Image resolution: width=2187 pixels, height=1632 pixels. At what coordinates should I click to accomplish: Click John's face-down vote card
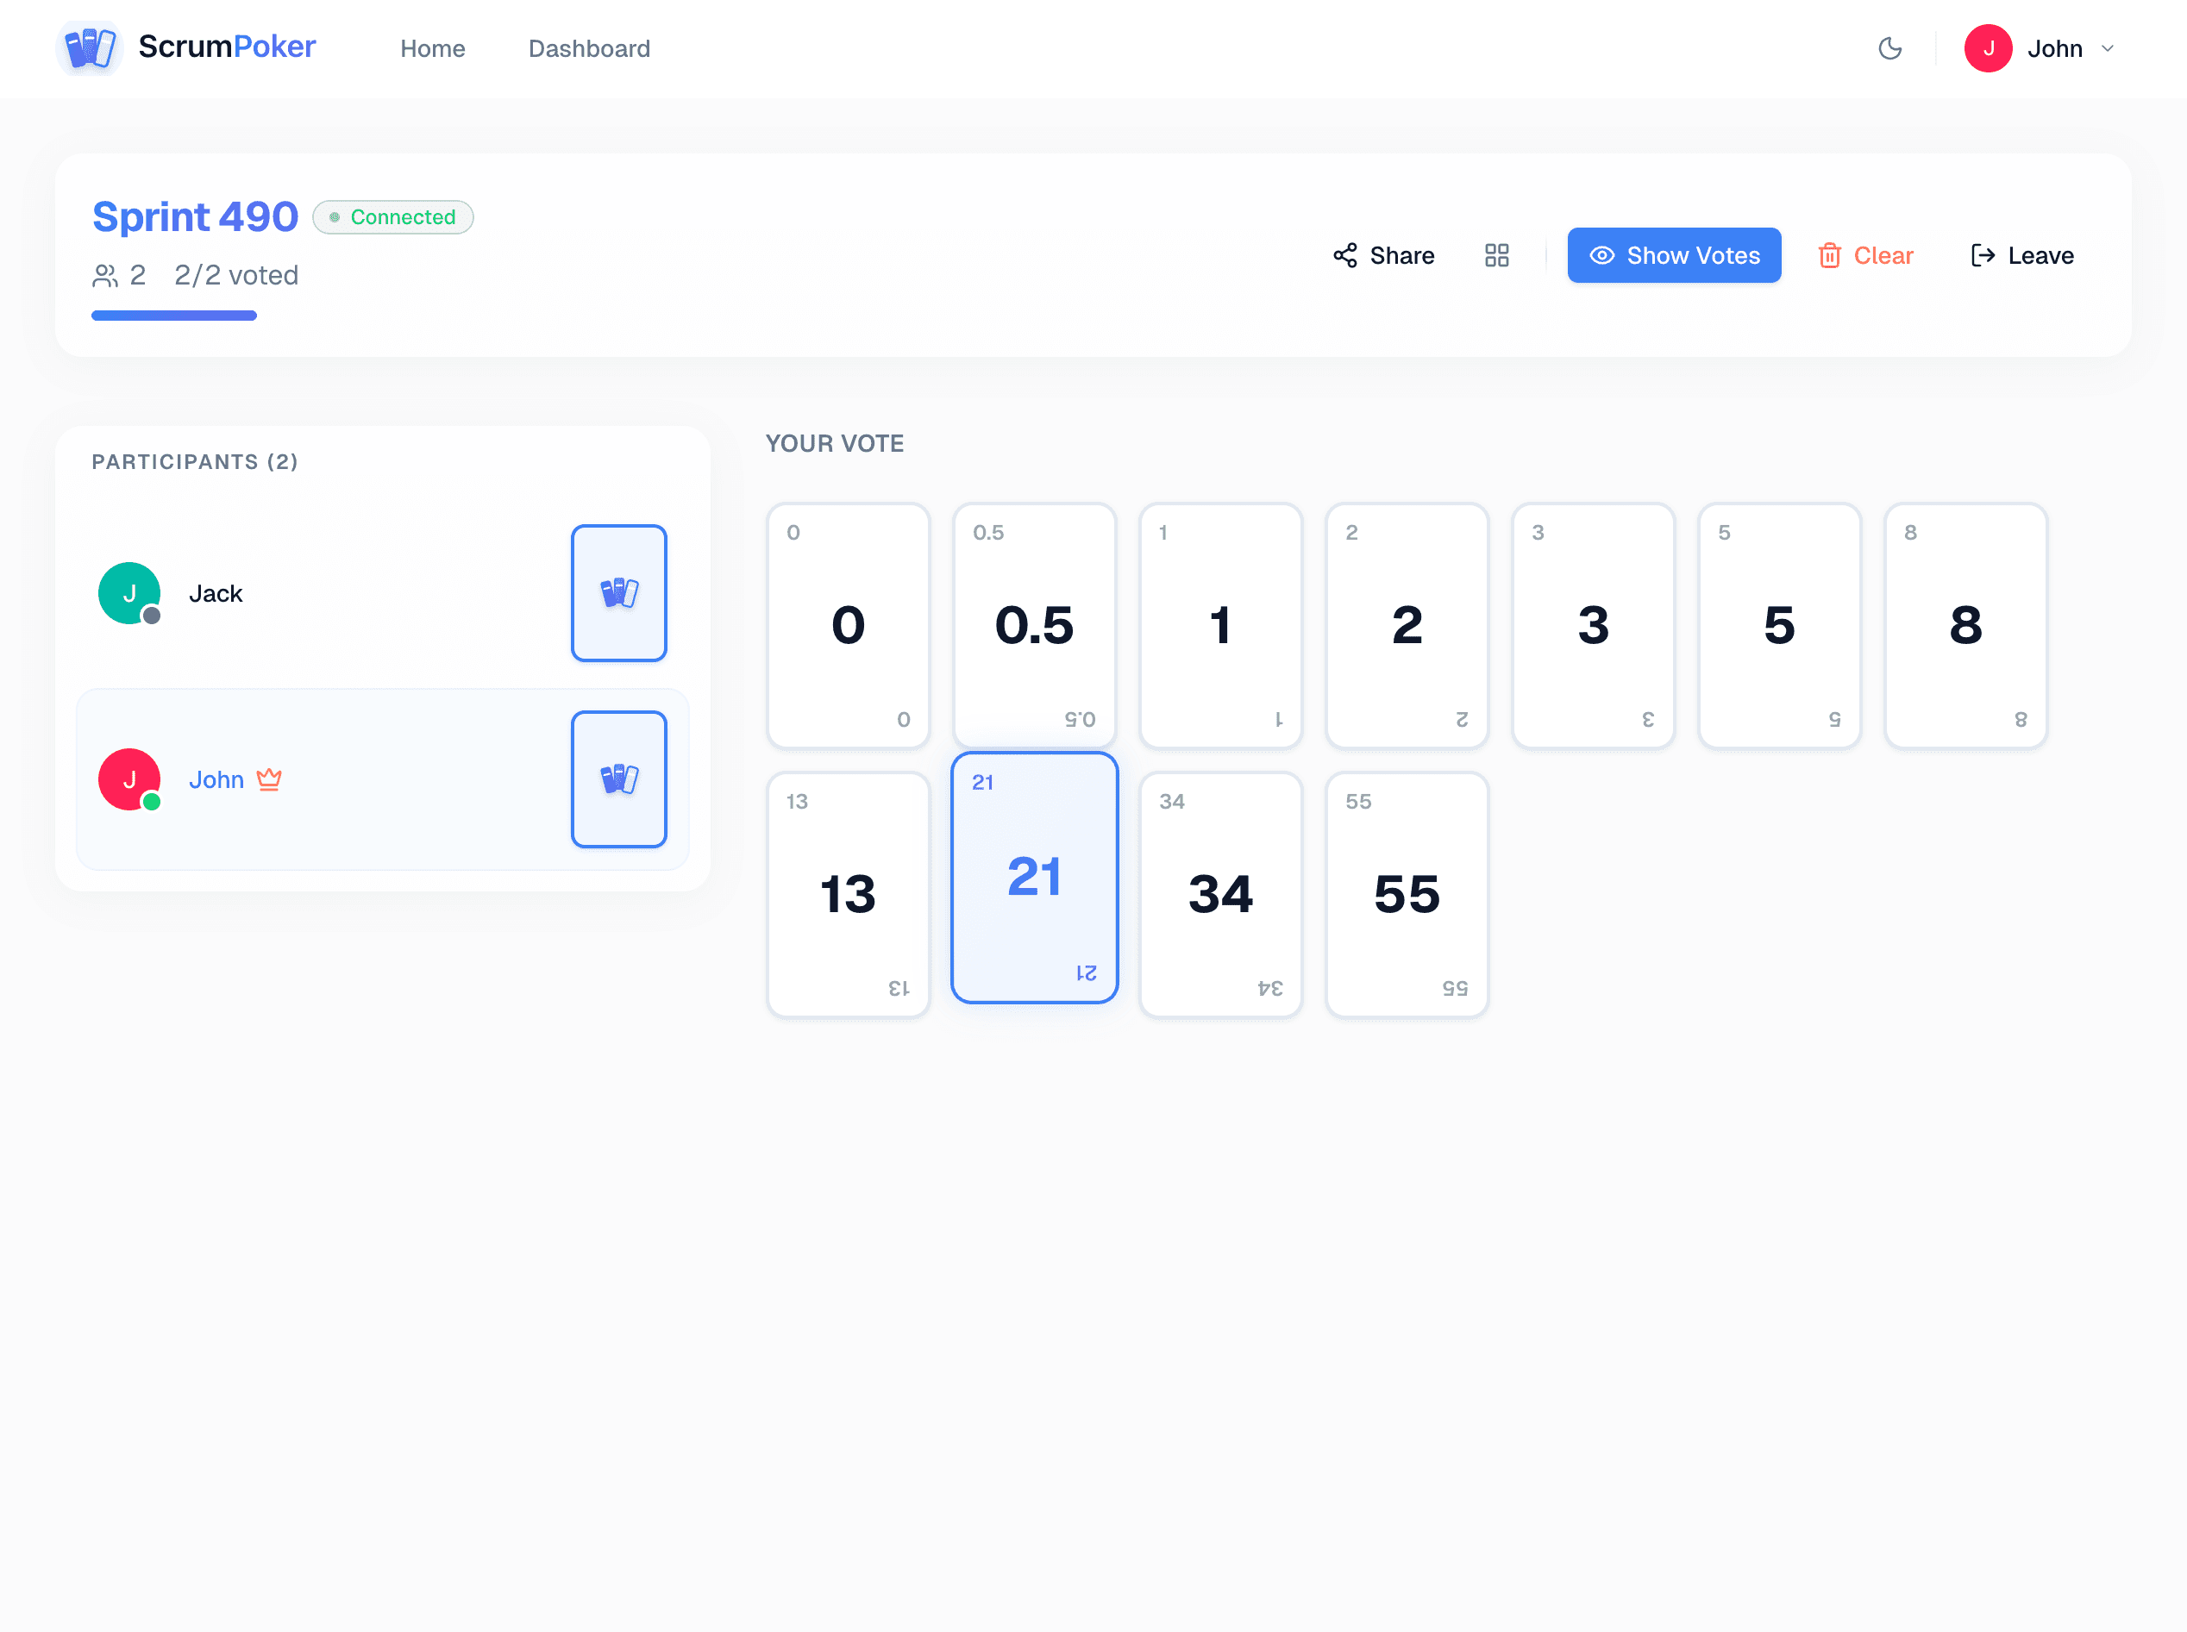(x=618, y=779)
